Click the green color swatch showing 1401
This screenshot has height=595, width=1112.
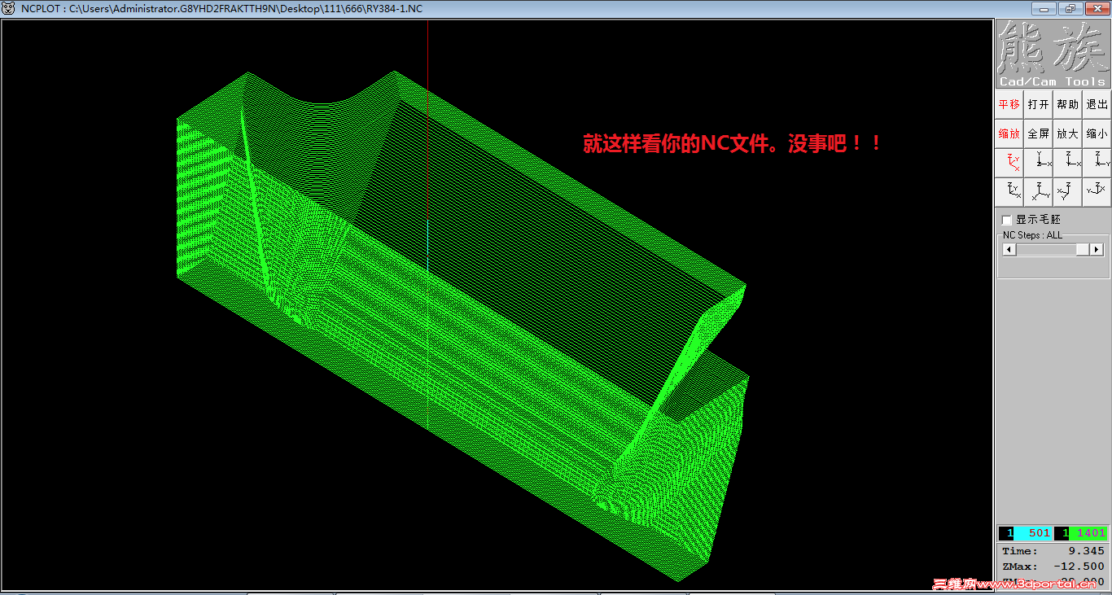pyautogui.click(x=1088, y=533)
